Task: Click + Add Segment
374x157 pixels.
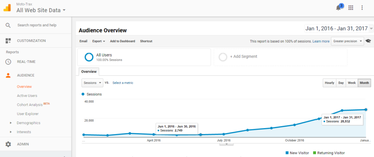Action: 244,57
